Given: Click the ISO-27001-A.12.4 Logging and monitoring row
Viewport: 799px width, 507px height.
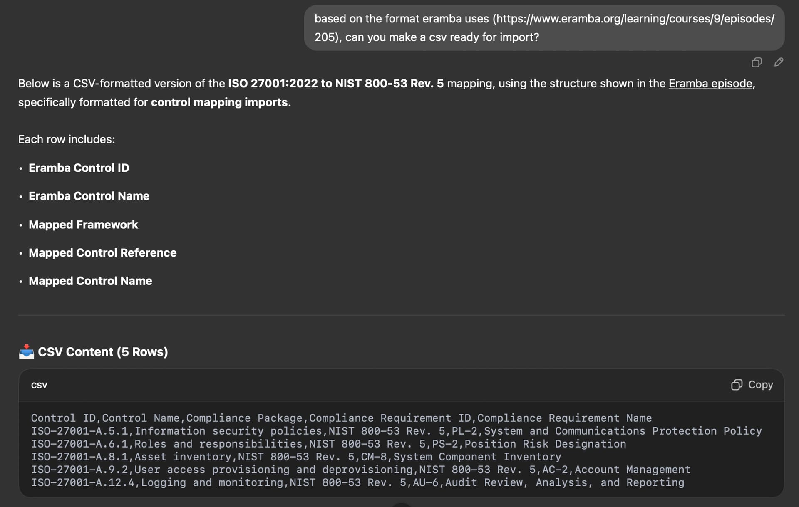Looking at the screenshot, I should click(x=358, y=482).
